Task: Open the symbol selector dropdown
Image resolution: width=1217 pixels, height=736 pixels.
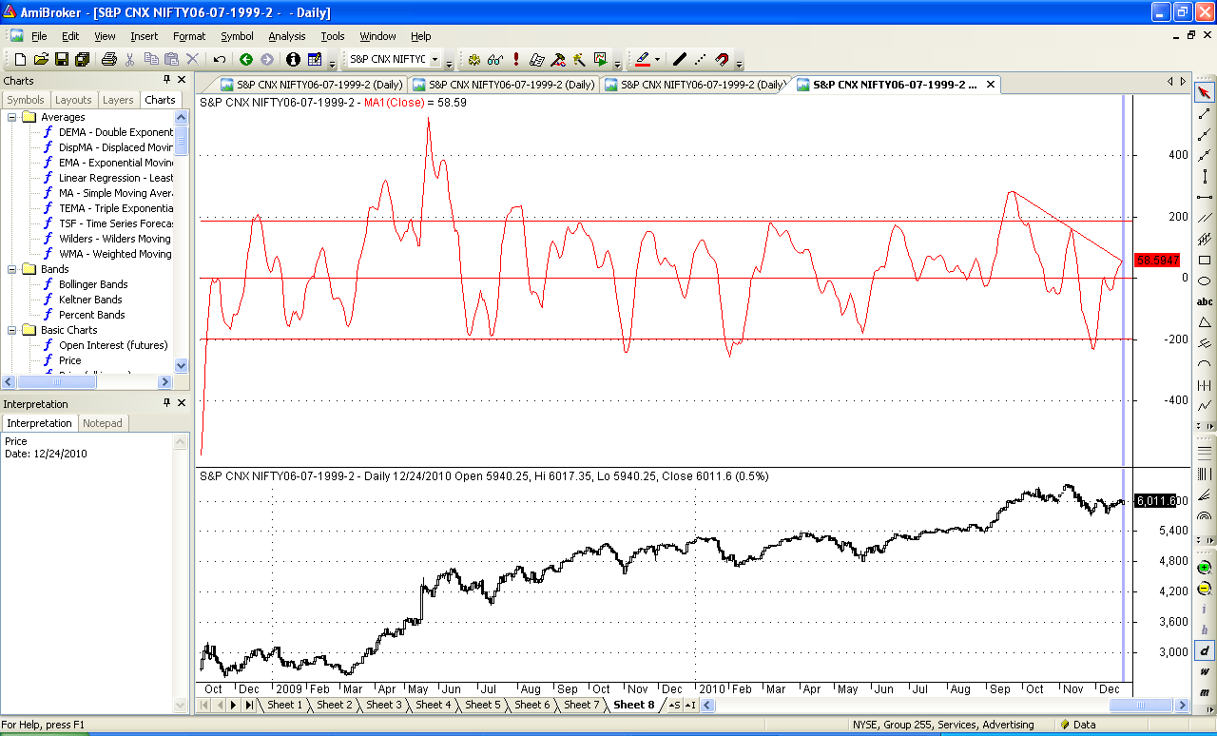Action: pyautogui.click(x=435, y=59)
